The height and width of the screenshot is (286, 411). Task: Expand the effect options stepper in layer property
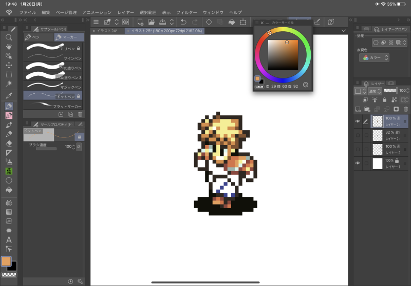[404, 43]
